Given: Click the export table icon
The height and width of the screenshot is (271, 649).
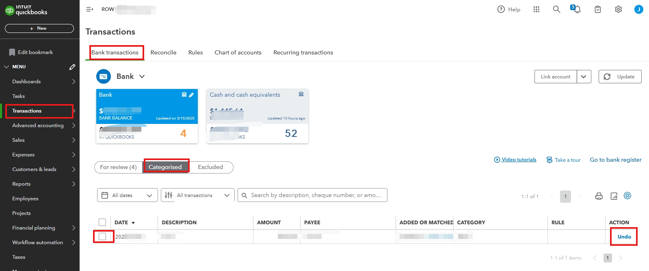Looking at the screenshot, I should pyautogui.click(x=614, y=196).
